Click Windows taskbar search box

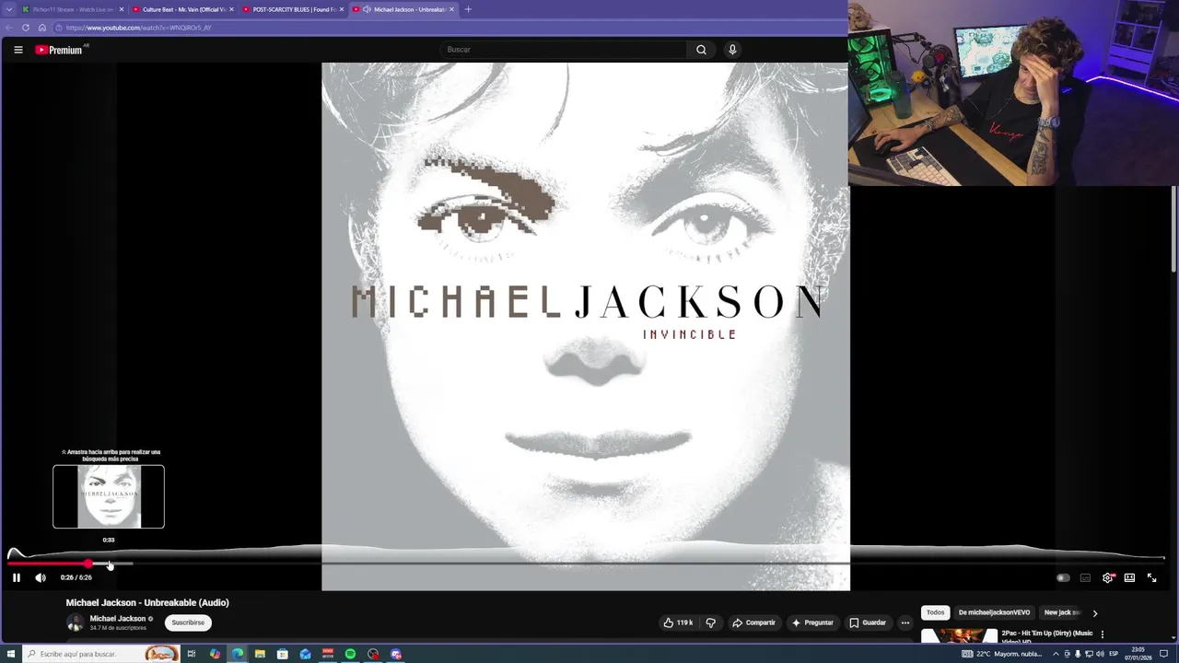[x=101, y=654]
